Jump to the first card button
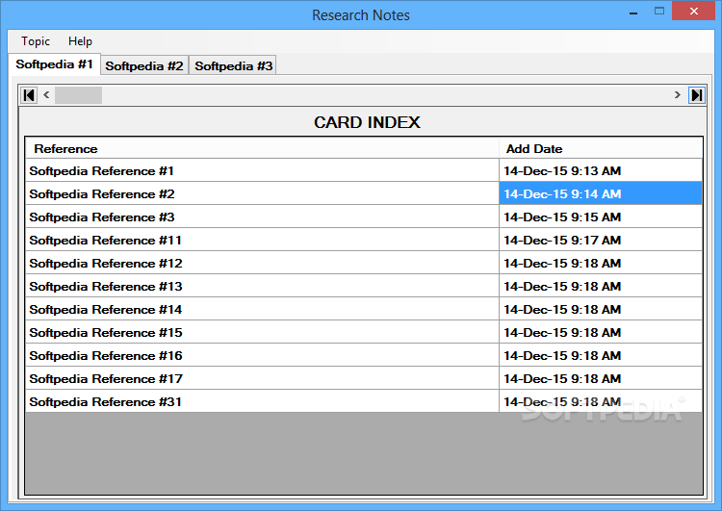Viewport: 722px width, 511px height. click(x=29, y=95)
